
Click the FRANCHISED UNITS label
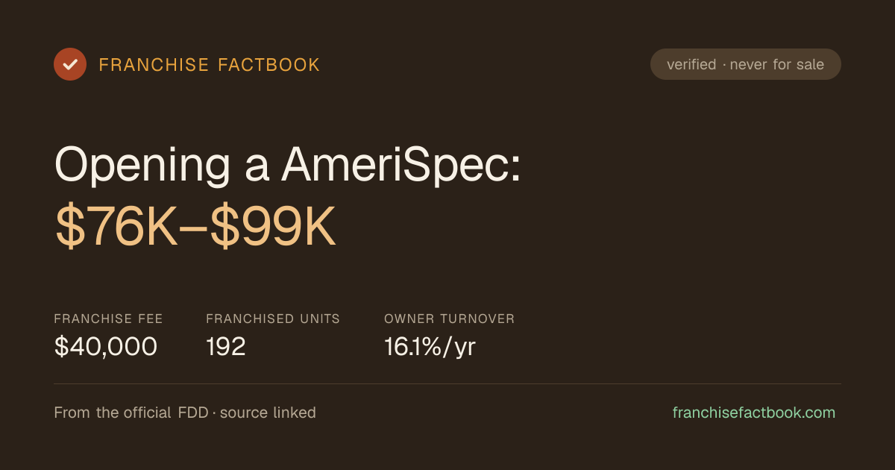click(x=273, y=319)
